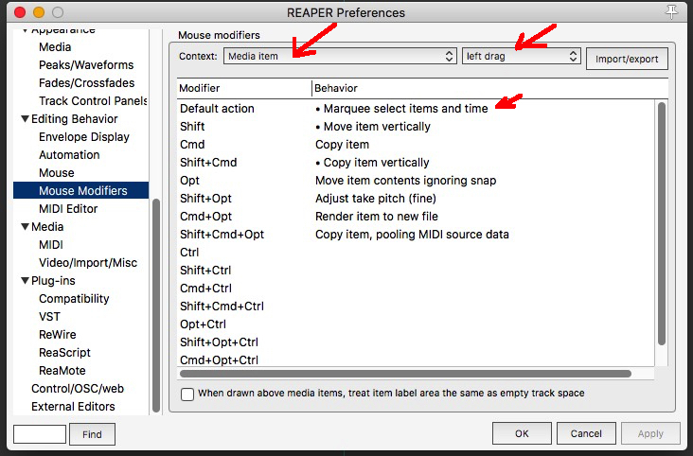This screenshot has height=456, width=693.
Task: Collapse the Editing Behavior tree section
Action: (26, 119)
